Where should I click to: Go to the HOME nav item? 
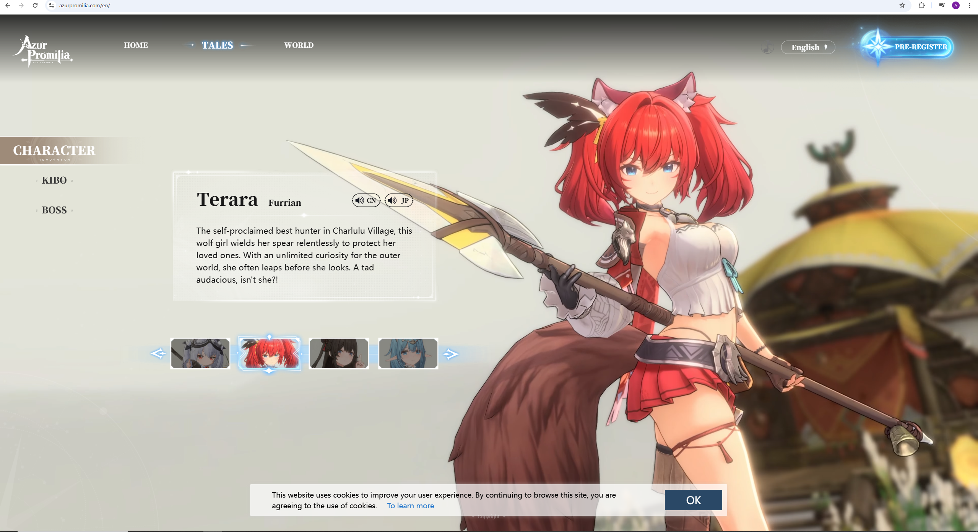(136, 45)
